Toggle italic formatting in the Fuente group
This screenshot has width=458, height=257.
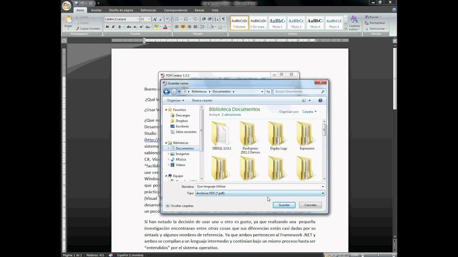pos(113,27)
